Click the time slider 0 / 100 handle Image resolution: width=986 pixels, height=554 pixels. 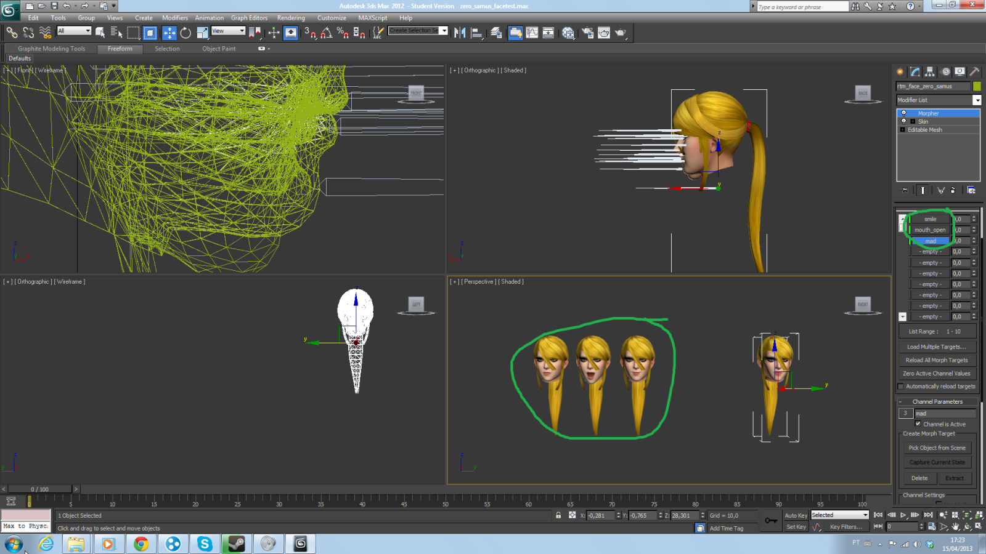[40, 489]
